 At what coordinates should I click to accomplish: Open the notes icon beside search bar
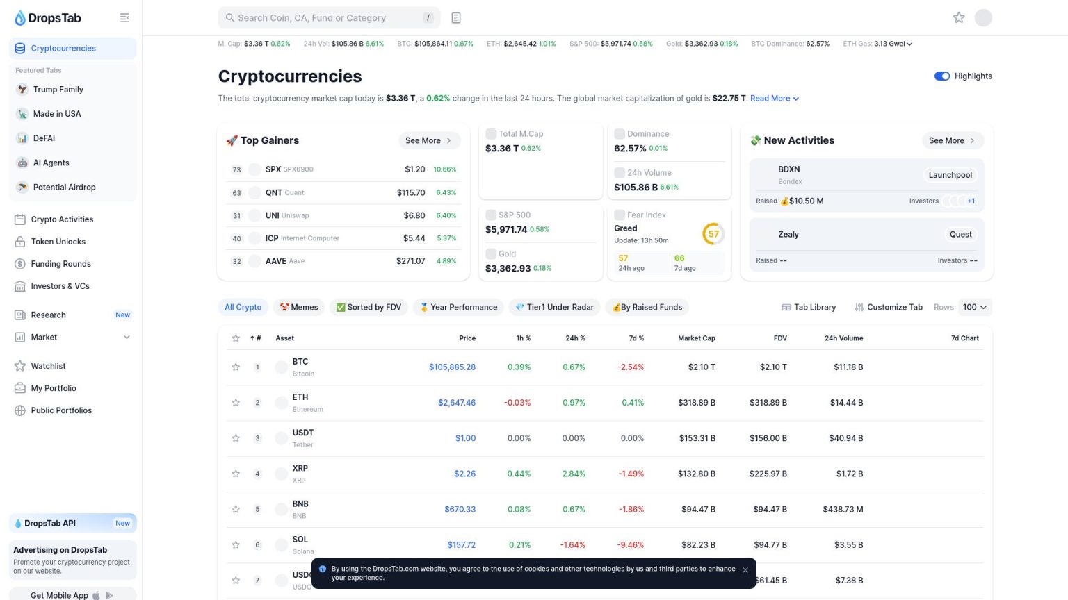pyautogui.click(x=456, y=18)
